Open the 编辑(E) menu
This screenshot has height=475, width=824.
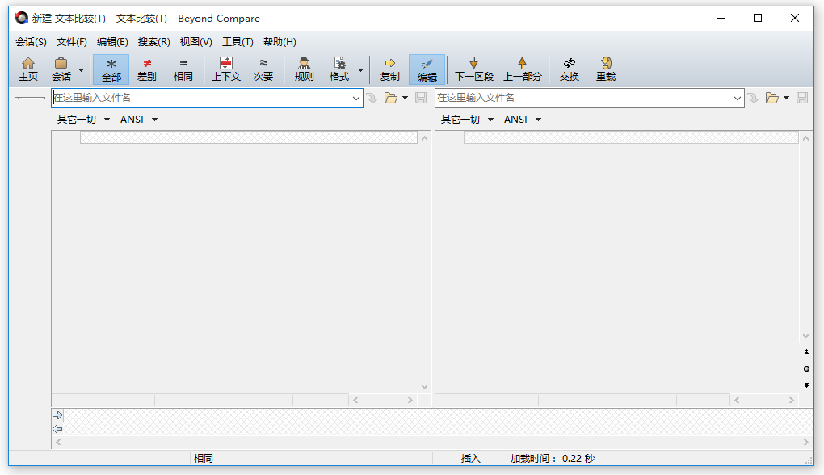pyautogui.click(x=112, y=41)
